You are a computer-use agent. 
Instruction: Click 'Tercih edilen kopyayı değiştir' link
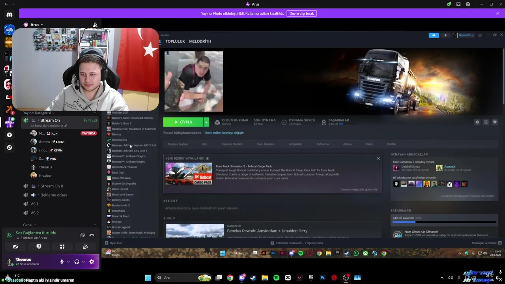click(224, 133)
